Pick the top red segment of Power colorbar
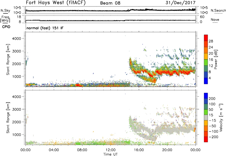This screenshot has width=226, height=156. (206, 38)
